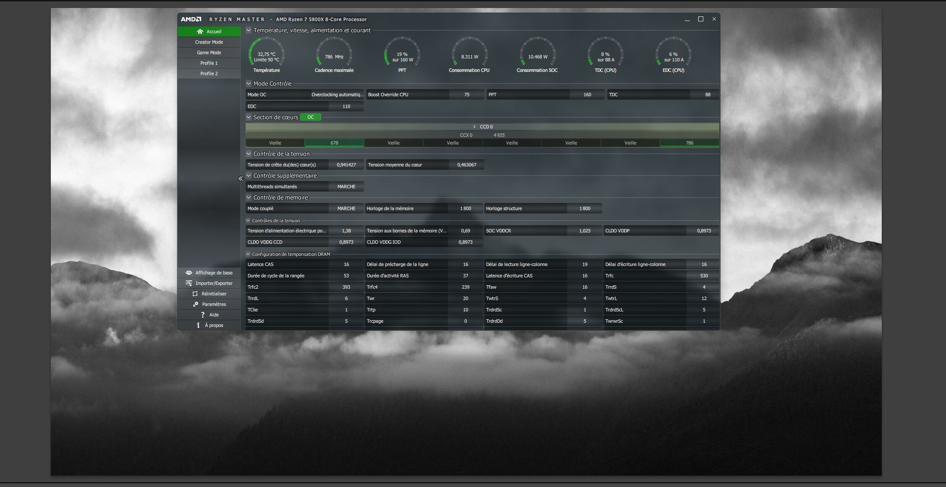The image size is (946, 487).
Task: Click Horloge de la mémoire value 1 800
Action: (x=466, y=208)
